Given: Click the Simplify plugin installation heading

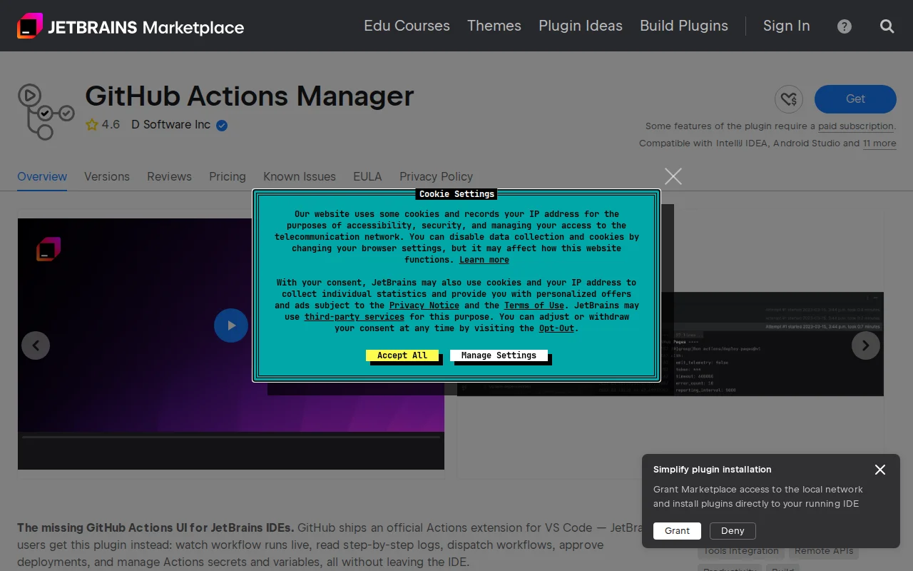Looking at the screenshot, I should tap(713, 470).
